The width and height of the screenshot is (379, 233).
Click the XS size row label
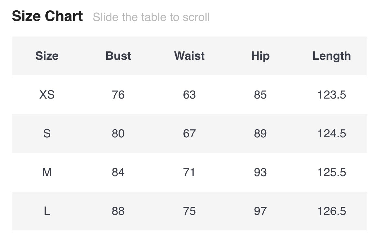tap(47, 95)
